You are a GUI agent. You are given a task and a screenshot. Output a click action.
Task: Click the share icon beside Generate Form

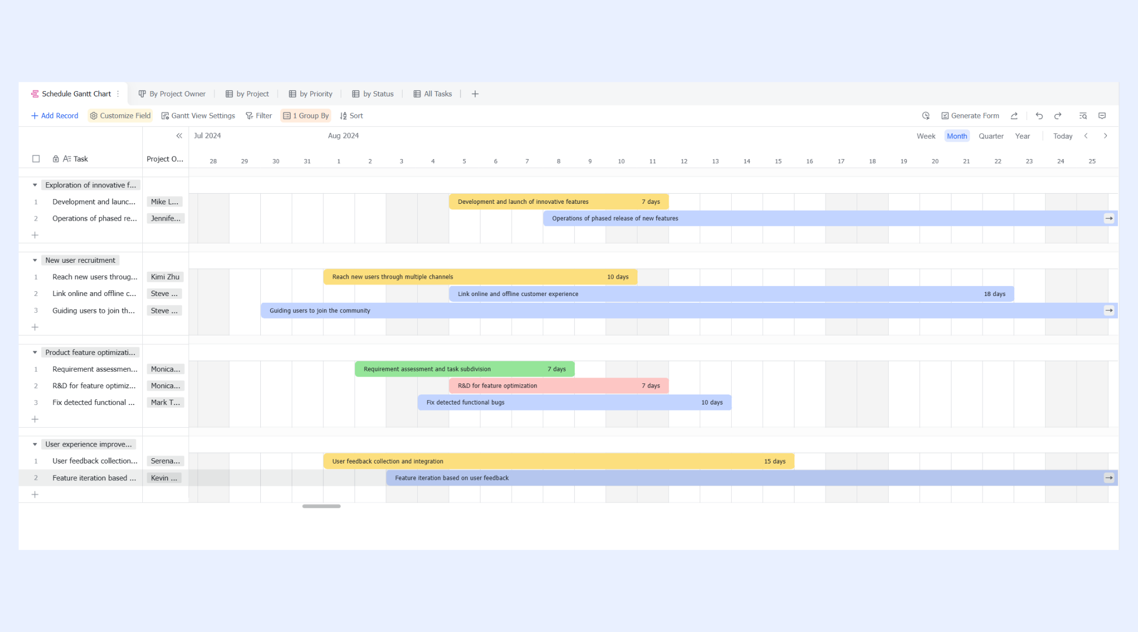point(1014,116)
